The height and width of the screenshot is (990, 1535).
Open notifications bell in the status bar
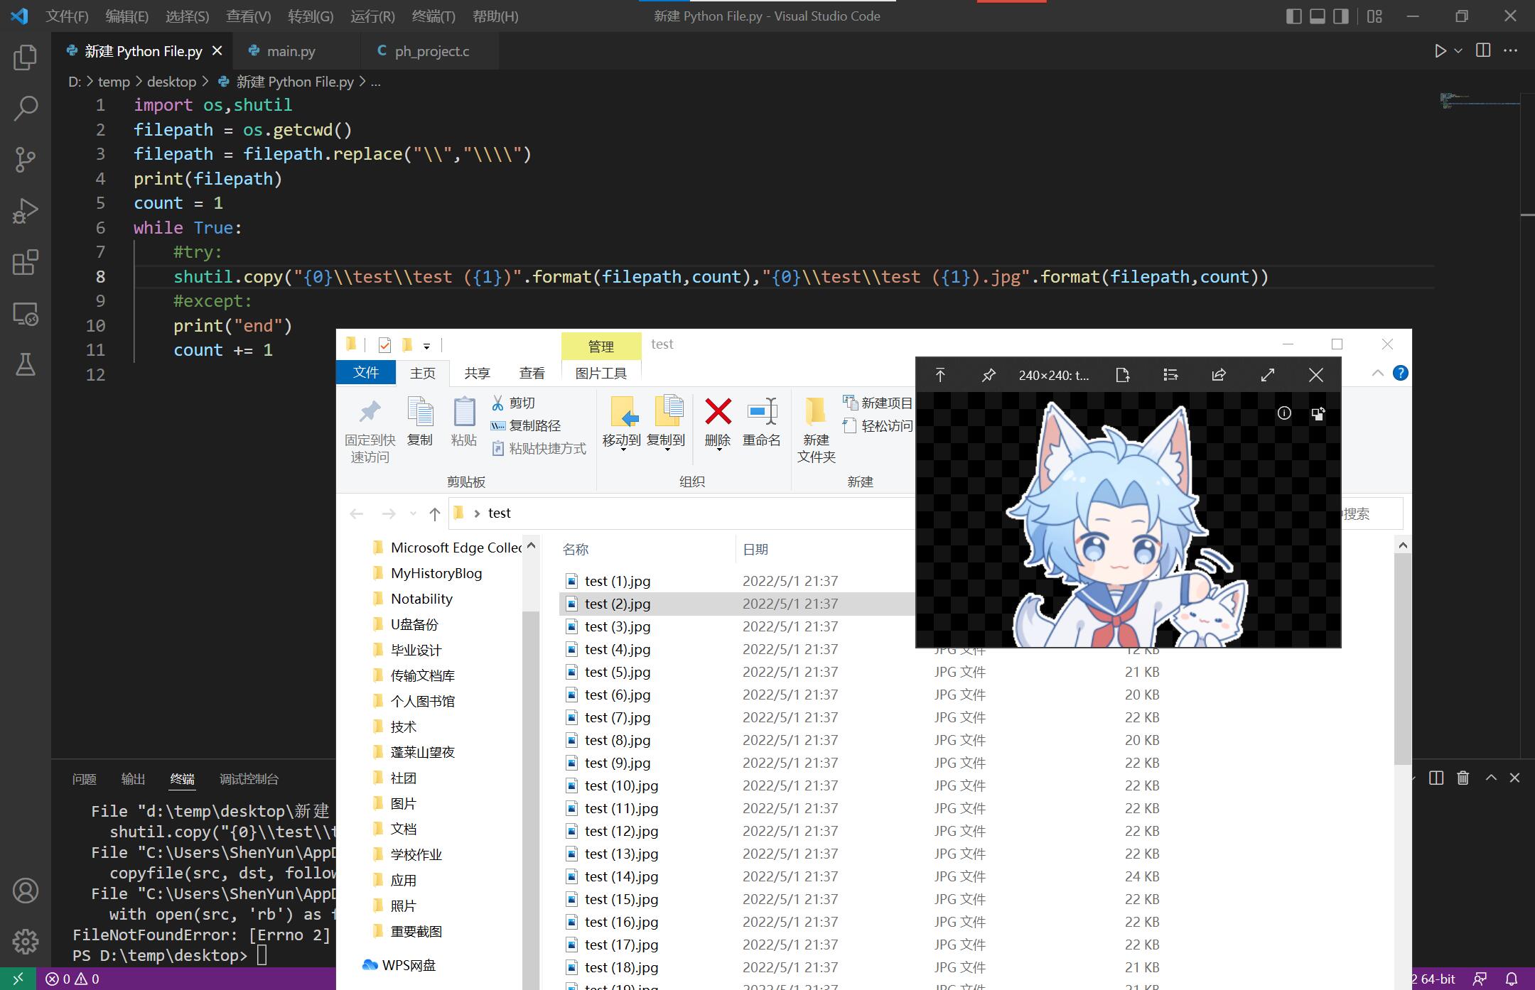pyautogui.click(x=1512, y=979)
